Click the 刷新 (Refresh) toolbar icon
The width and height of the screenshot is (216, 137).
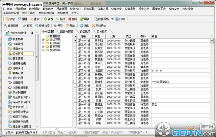(x=84, y=19)
